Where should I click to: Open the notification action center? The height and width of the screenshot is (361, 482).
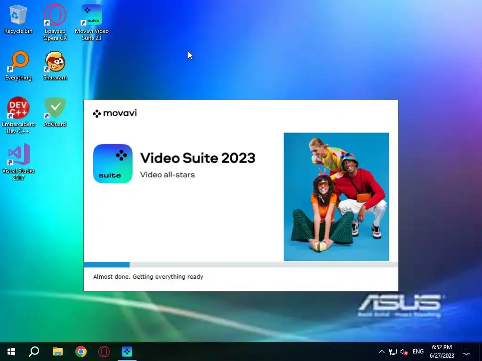click(466, 352)
